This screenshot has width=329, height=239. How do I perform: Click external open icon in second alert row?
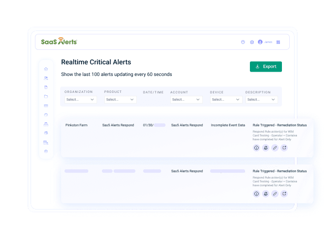click(x=284, y=194)
